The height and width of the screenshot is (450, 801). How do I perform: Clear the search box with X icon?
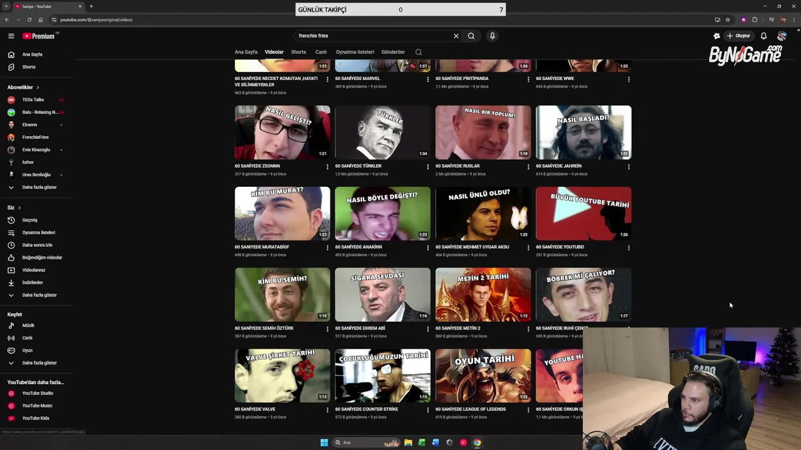tap(456, 36)
